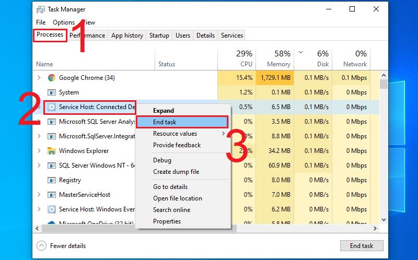
Task: Switch to the Startup tab
Action: coord(159,36)
